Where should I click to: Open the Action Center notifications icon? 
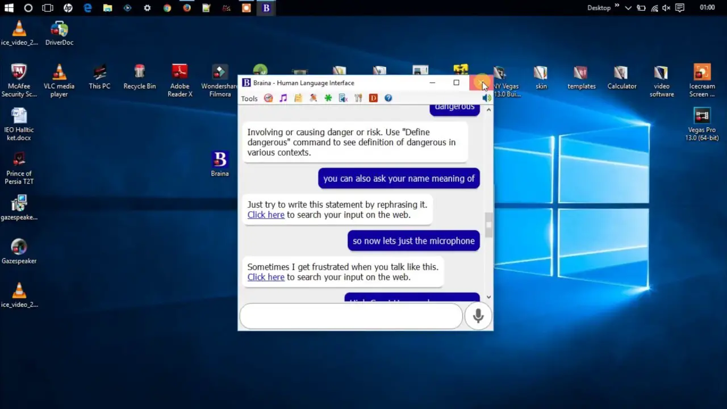[680, 8]
